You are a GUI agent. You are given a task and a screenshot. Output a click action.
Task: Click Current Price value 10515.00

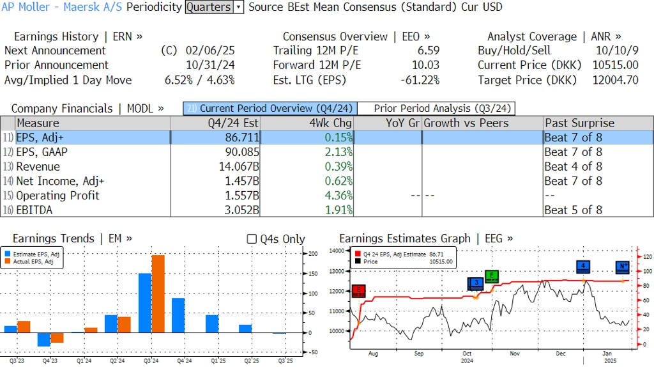pyautogui.click(x=616, y=65)
